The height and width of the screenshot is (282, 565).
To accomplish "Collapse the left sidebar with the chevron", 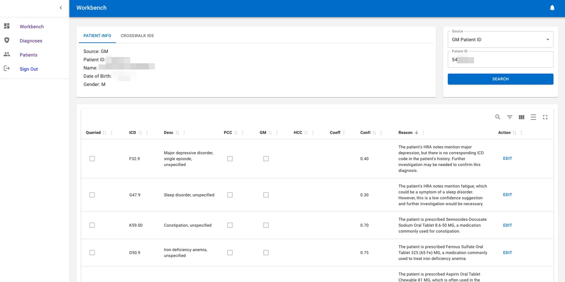I will (60, 7).
